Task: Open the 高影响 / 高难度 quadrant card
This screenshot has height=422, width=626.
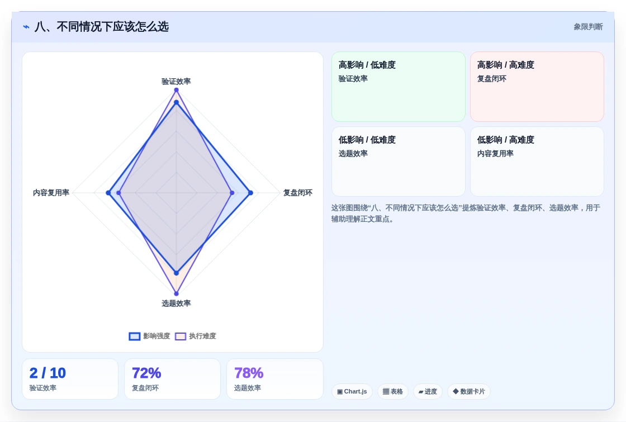Action: tap(537, 87)
